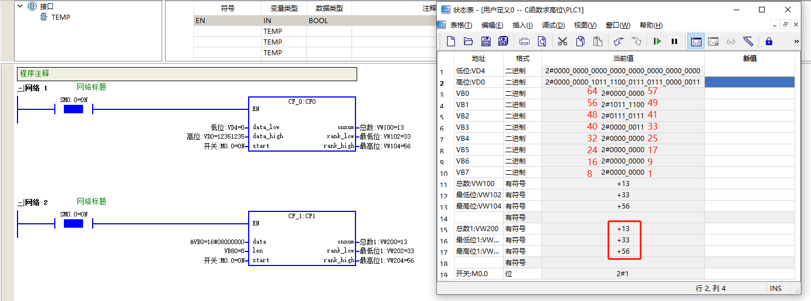
Task: Click the 符号 header in variable table
Action: 228,8
